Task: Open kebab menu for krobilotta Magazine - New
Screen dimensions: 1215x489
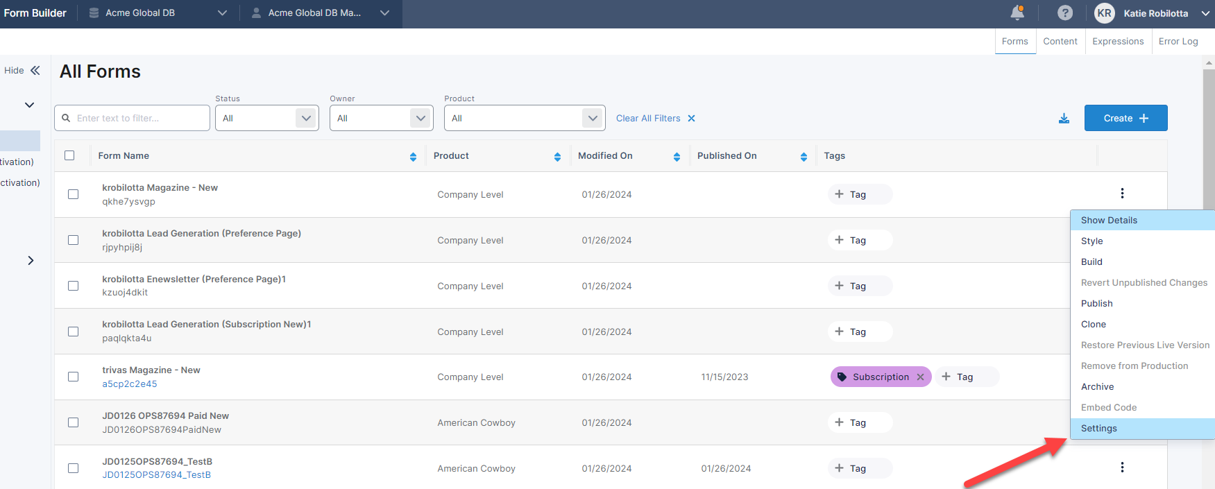Action: pos(1121,194)
